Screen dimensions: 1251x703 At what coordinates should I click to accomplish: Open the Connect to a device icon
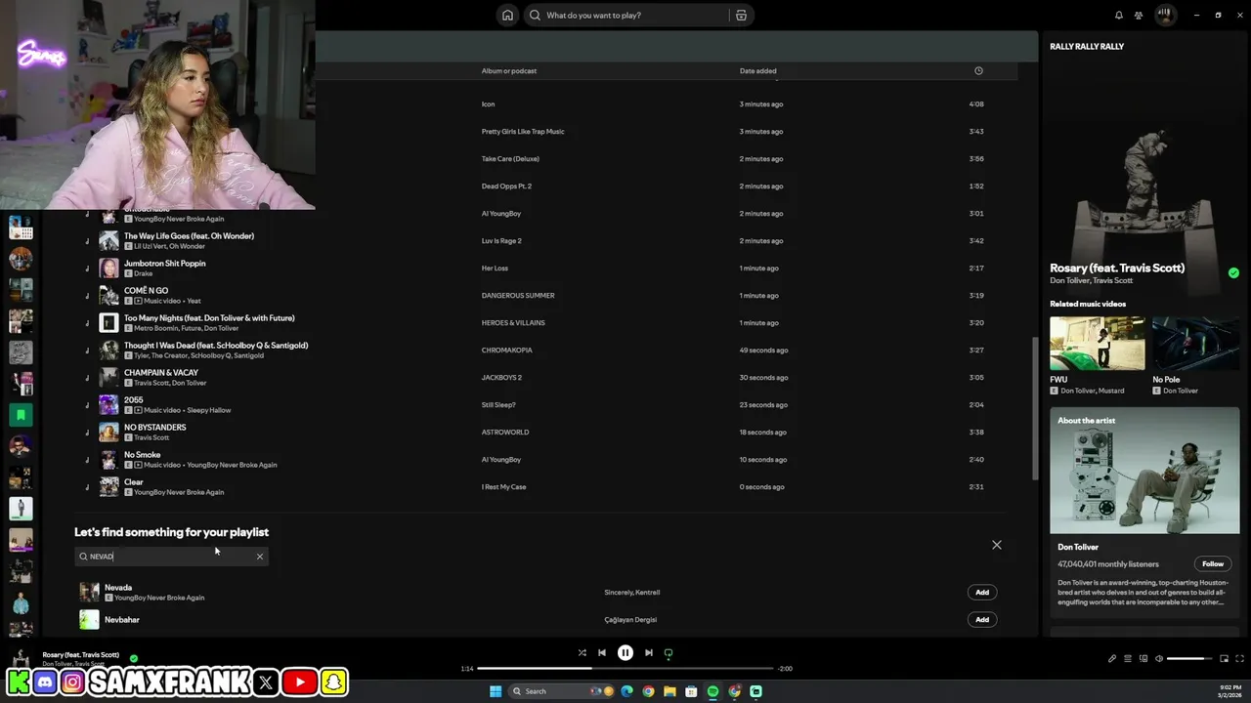[1143, 658]
